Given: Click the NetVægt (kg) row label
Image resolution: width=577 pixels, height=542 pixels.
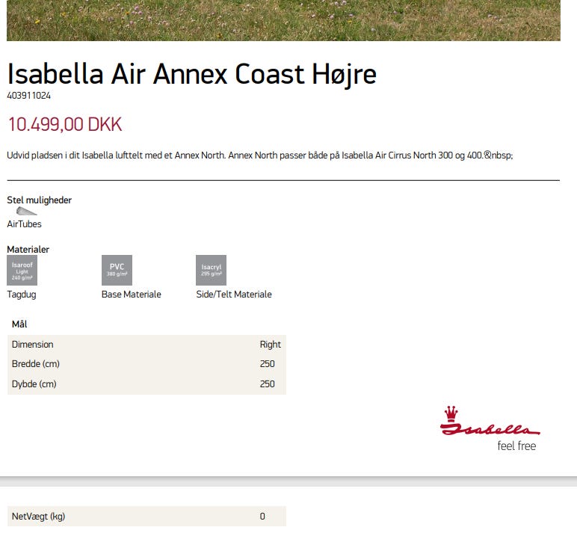Looking at the screenshot, I should click(x=38, y=517).
